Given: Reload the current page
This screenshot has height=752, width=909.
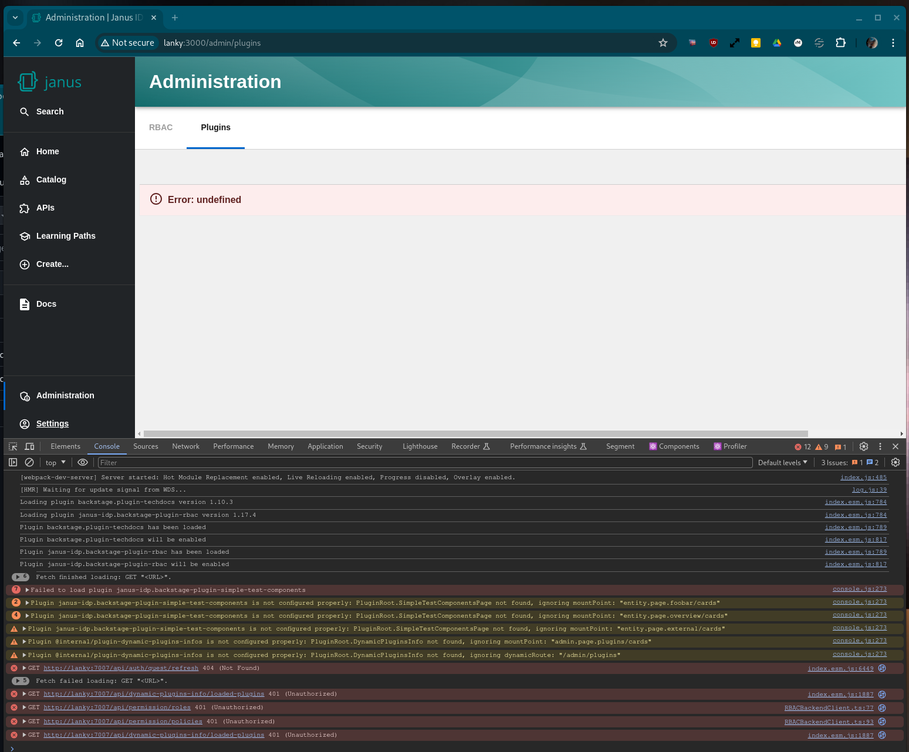Looking at the screenshot, I should click(59, 43).
